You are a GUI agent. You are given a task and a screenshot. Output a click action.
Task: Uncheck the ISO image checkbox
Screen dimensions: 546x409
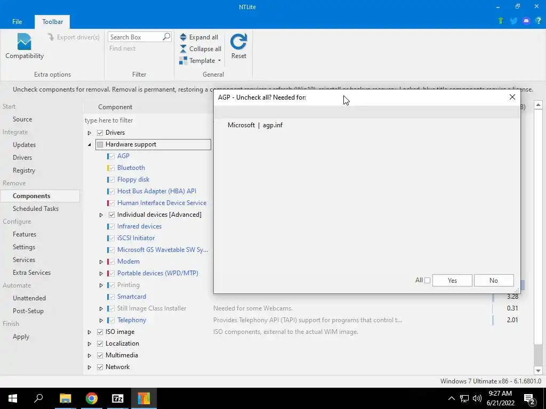(100, 332)
